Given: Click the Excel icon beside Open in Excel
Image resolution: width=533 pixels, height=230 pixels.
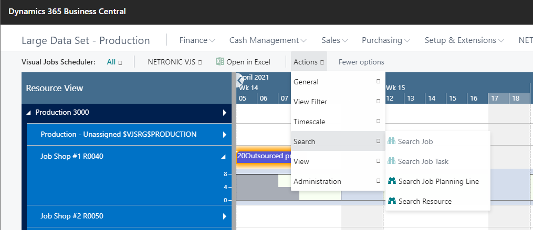Looking at the screenshot, I should click(x=220, y=61).
